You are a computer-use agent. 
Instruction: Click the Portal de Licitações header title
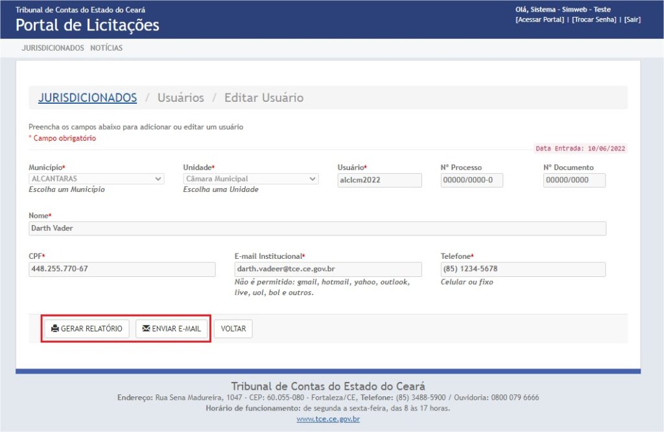click(88, 25)
